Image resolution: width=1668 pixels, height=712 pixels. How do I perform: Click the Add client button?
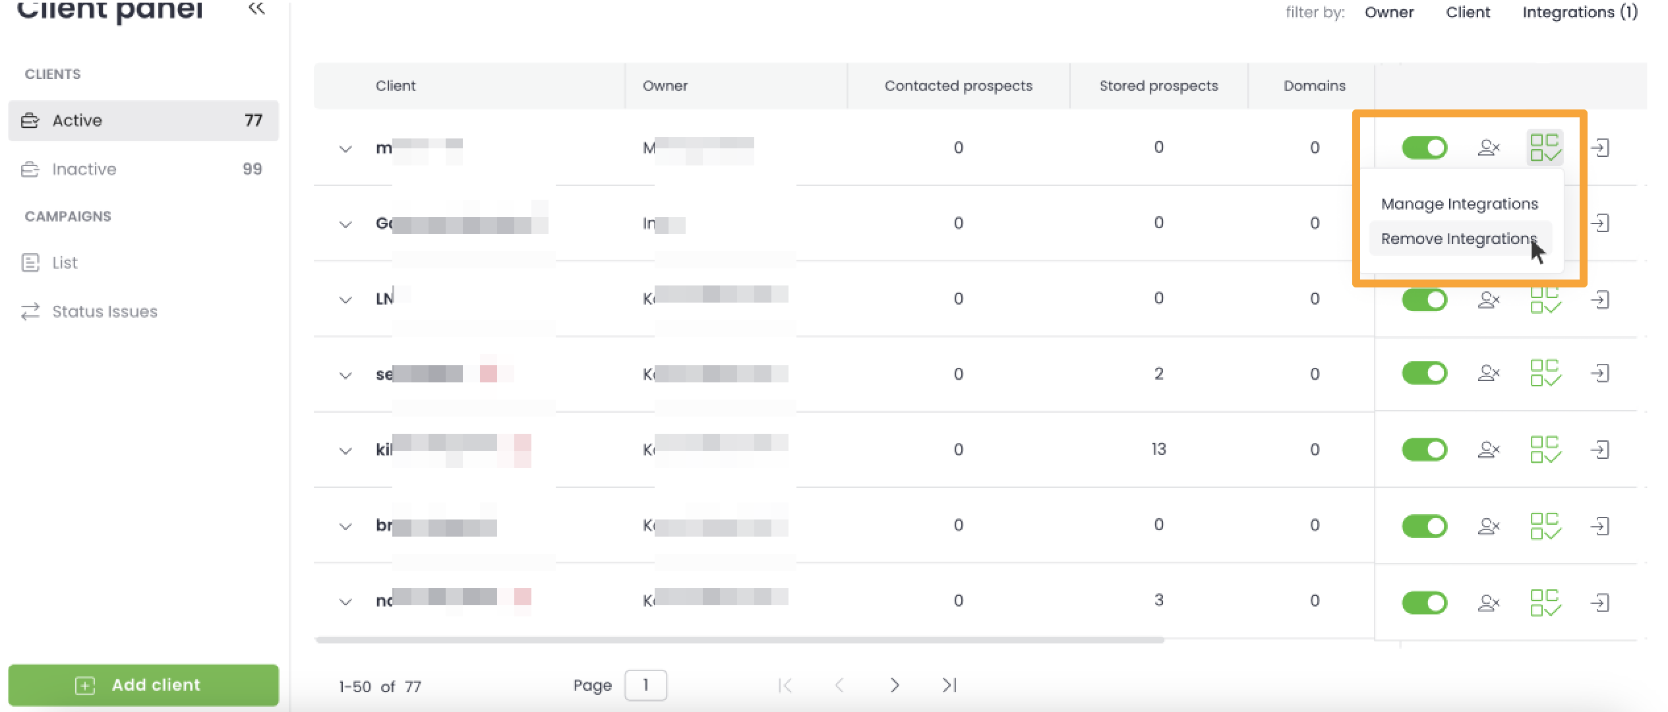click(x=144, y=685)
